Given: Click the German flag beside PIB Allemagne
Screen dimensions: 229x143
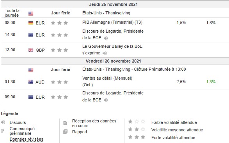Looking at the screenshot, I should (31, 23).
